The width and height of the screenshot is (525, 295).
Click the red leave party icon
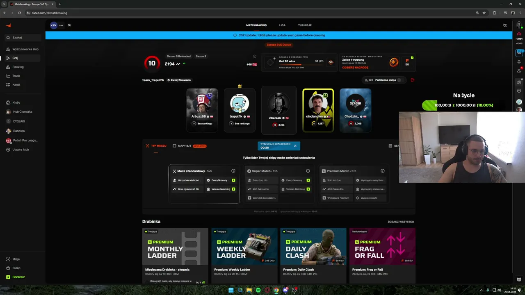tap(413, 80)
